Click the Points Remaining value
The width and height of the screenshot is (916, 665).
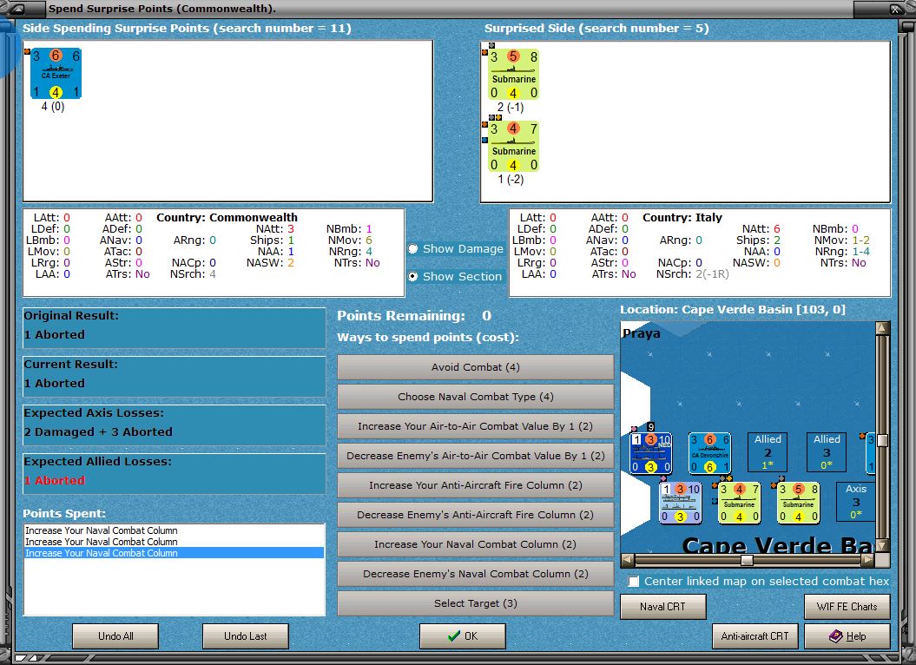click(486, 315)
